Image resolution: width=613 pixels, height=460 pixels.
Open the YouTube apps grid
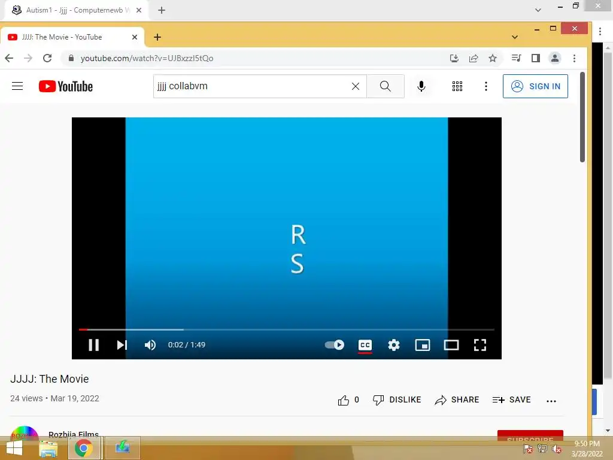[457, 86]
